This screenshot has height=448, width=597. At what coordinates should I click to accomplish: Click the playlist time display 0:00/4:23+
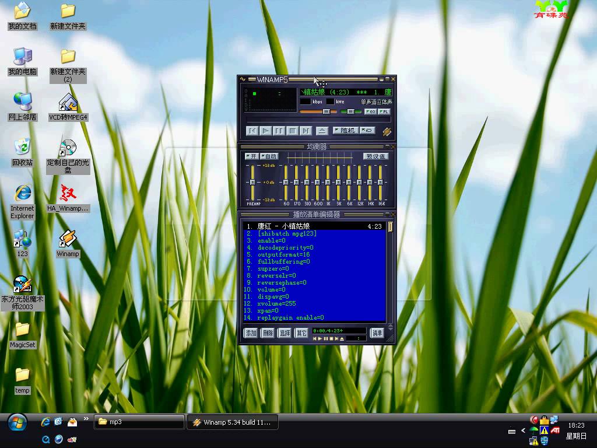[328, 331]
